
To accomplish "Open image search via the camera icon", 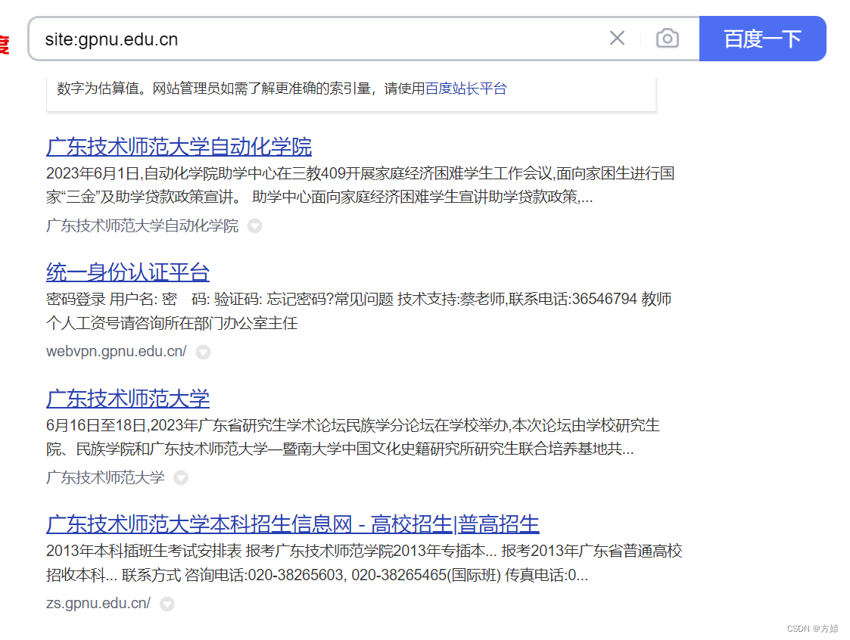I will click(668, 39).
